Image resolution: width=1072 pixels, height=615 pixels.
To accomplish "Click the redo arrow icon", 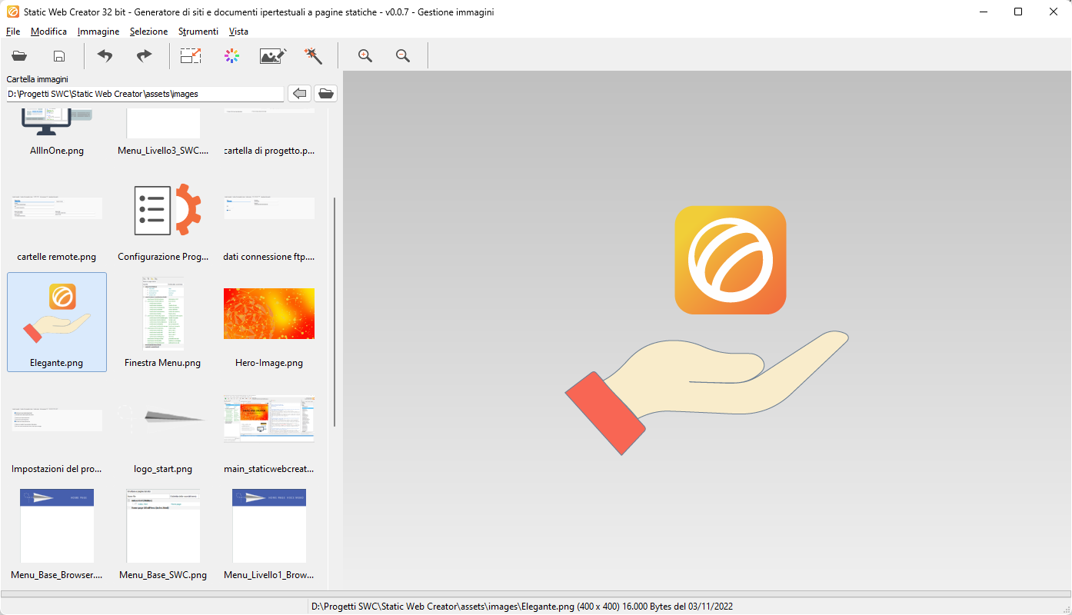I will click(x=144, y=55).
